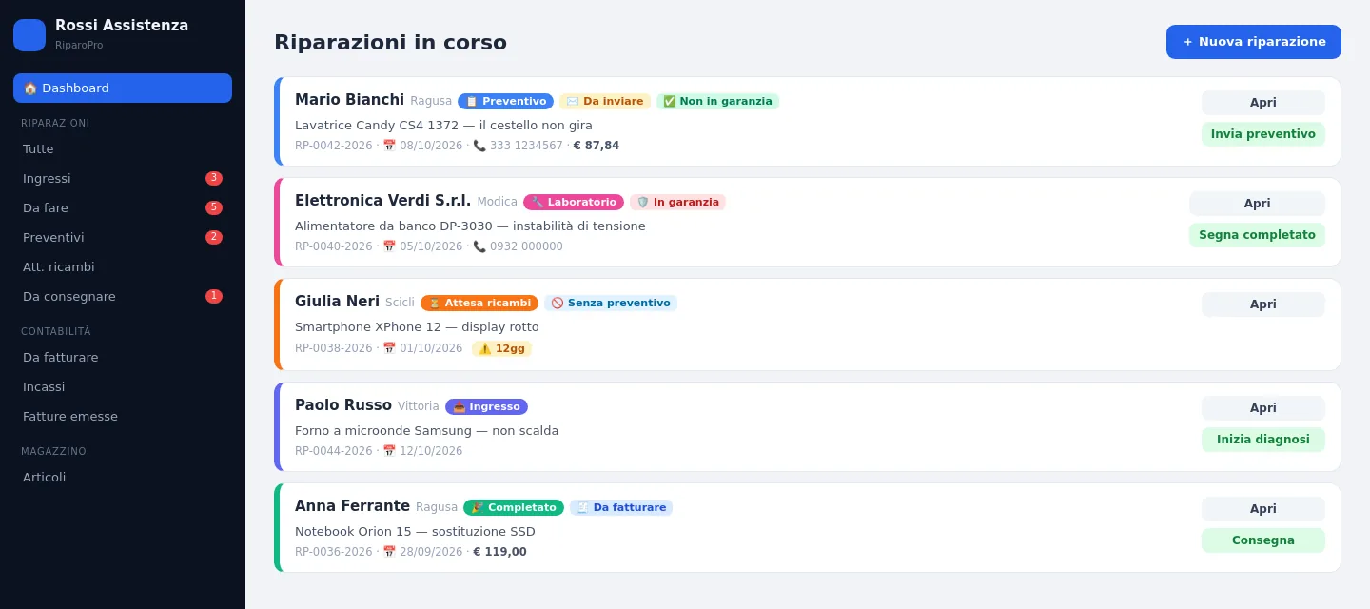1370x609 pixels.
Task: Open Da fatturare under Contabilità
Action: 123,357
